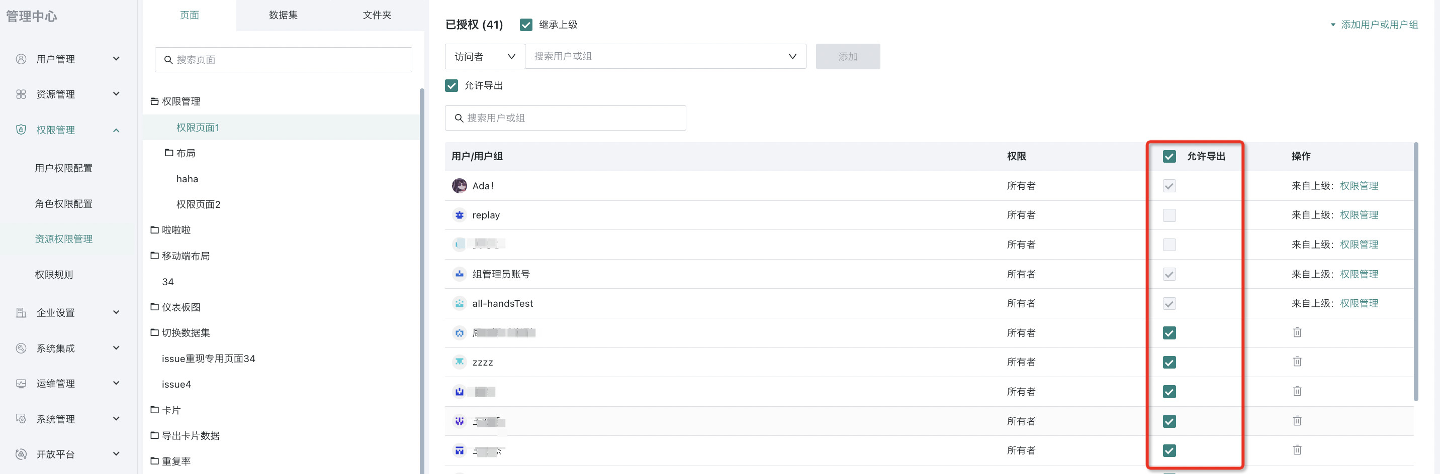This screenshot has height=474, width=1440.
Task: Toggle 允许导出 checkbox in table header
Action: coord(1169,156)
